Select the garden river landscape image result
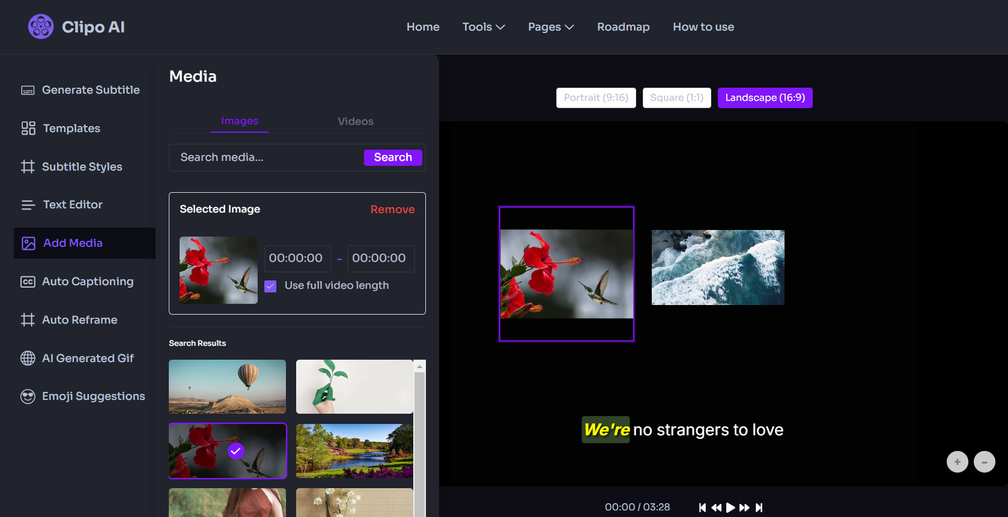This screenshot has height=517, width=1008. 354,451
